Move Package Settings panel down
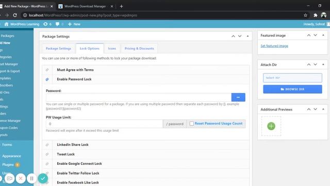 click(240, 36)
